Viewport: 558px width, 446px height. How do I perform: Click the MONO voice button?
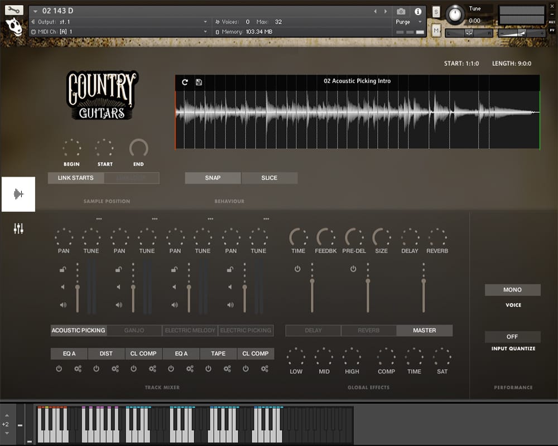pyautogui.click(x=512, y=290)
